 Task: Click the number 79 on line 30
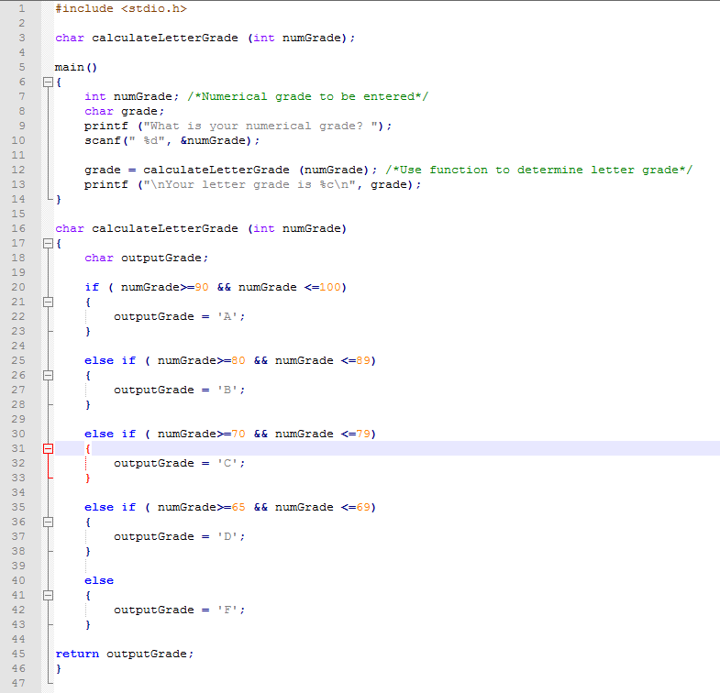tap(363, 434)
